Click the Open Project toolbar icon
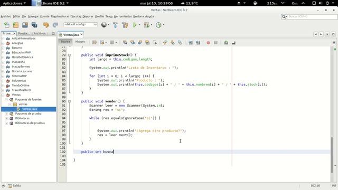This screenshot has width=338, height=190. 25,25
